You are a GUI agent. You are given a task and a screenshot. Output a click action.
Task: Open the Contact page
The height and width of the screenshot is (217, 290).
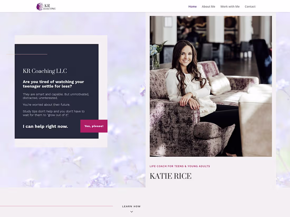(250, 6)
